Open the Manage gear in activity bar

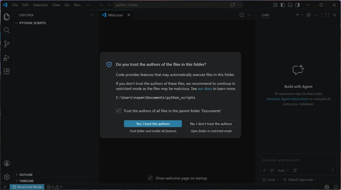[x=7, y=177]
